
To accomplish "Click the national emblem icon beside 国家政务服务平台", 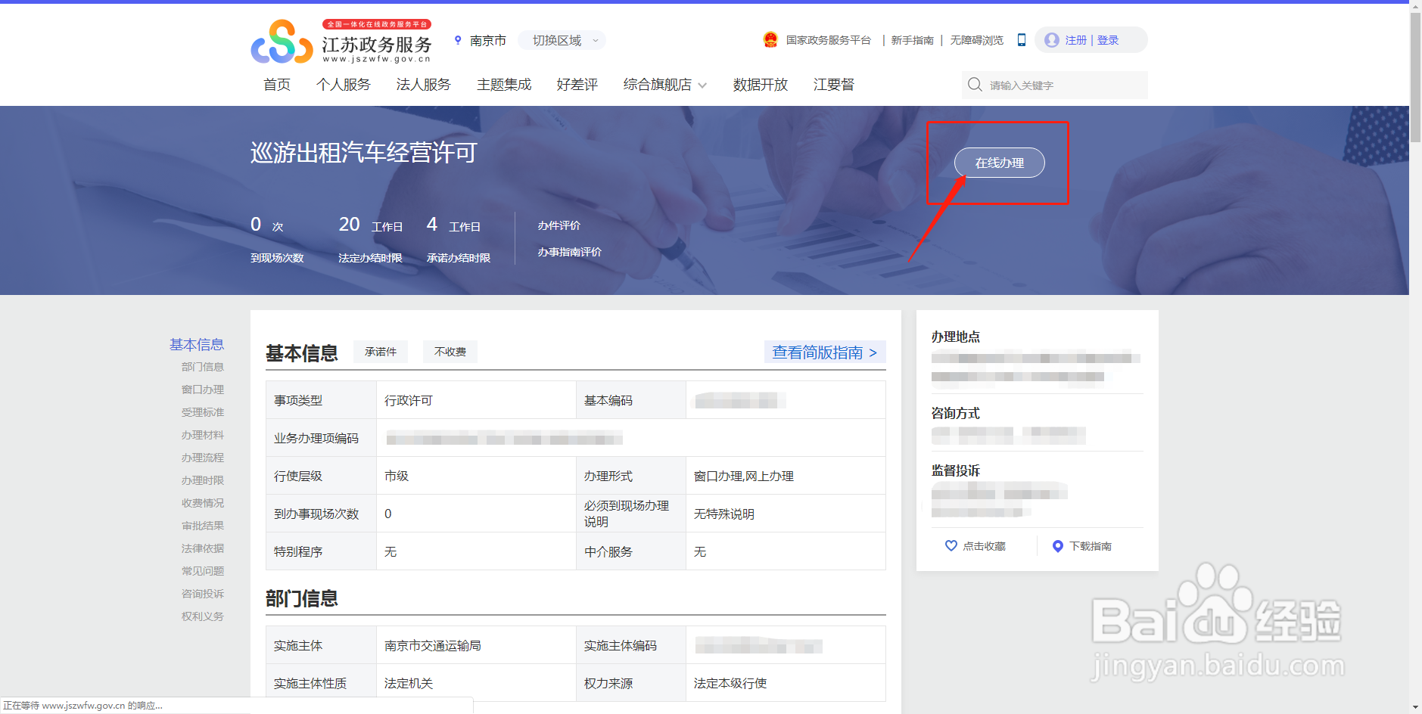I will (770, 39).
